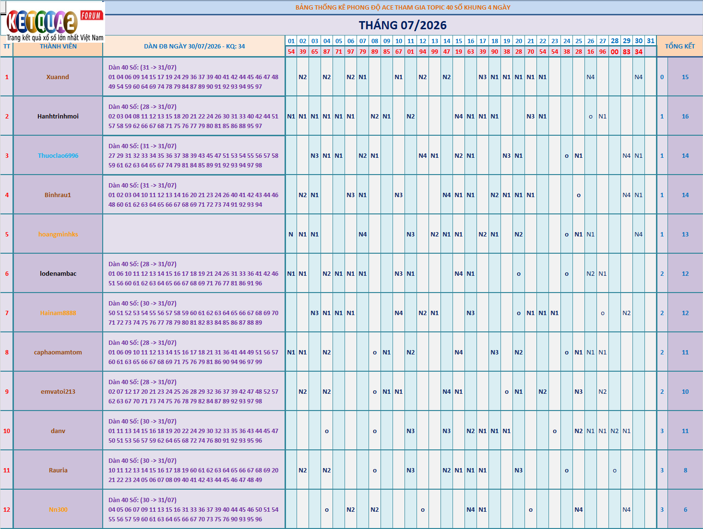Click emvatoi213's total score 10
This screenshot has width=703, height=529.
pyautogui.click(x=685, y=391)
